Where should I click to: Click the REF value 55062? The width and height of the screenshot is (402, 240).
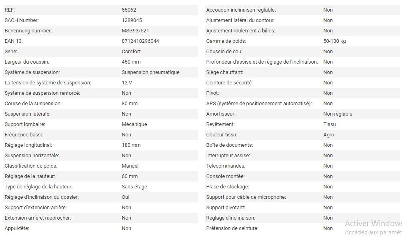129,10
